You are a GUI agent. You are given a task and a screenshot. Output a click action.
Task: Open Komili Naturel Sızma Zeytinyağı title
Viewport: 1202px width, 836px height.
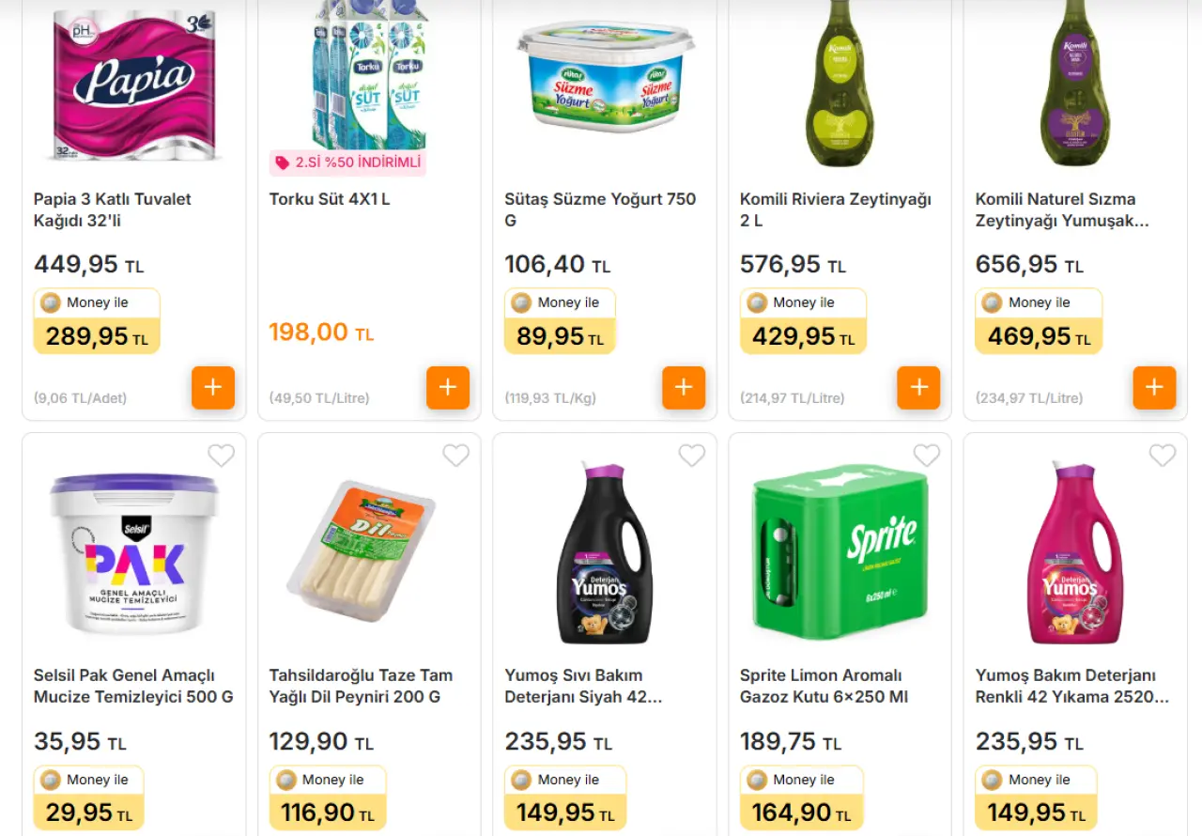(x=1062, y=210)
